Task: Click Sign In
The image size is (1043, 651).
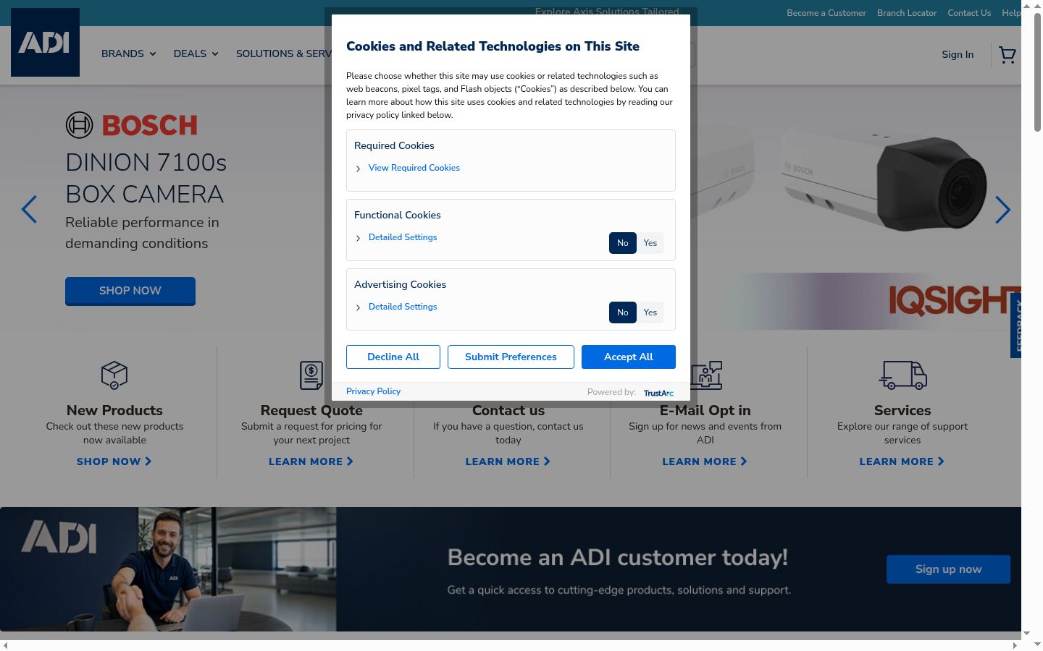Action: pyautogui.click(x=958, y=54)
